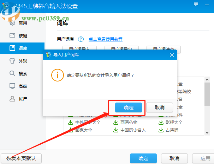
Task: Cancel import with the dialog 取消 button
Action: pyautogui.click(x=160, y=107)
